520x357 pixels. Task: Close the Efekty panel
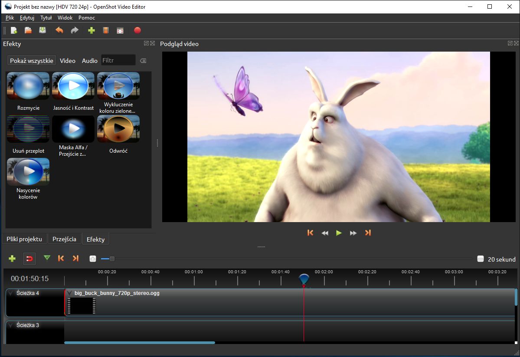point(152,43)
